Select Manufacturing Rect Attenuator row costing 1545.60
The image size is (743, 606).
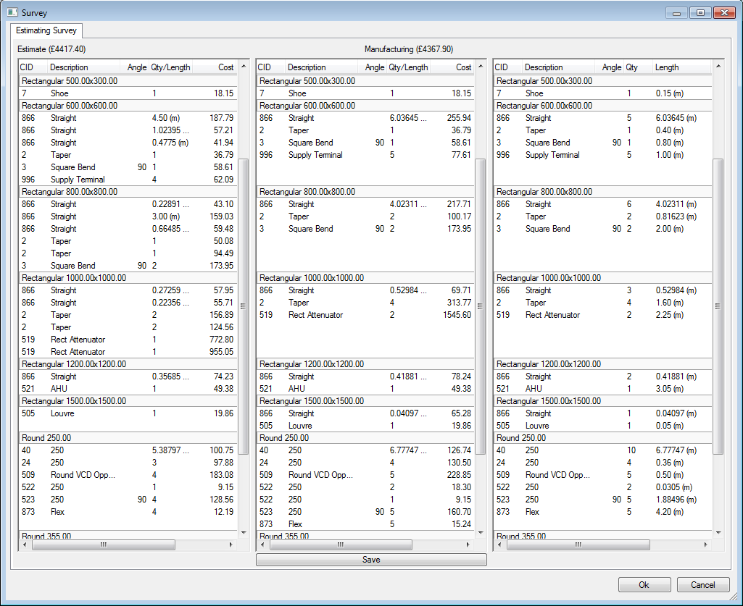[365, 315]
